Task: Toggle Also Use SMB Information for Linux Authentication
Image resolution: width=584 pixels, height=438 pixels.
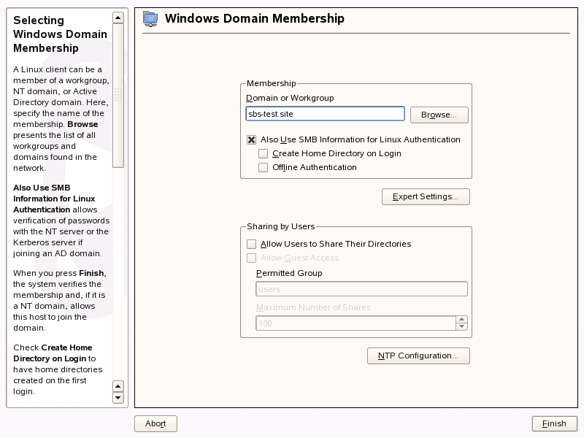Action: 251,139
